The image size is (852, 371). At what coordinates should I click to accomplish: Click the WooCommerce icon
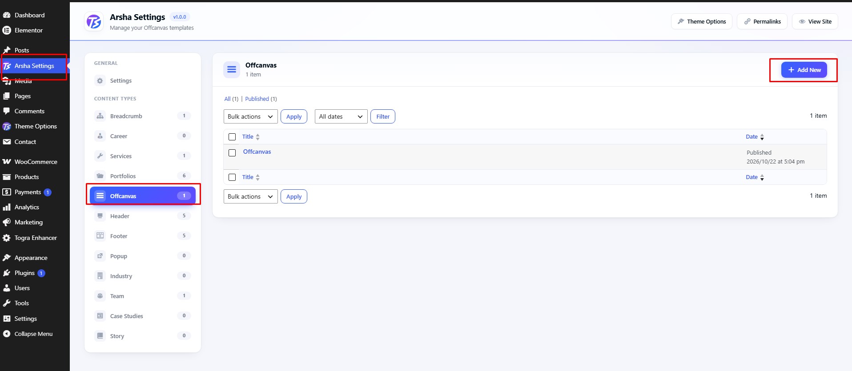[7, 162]
